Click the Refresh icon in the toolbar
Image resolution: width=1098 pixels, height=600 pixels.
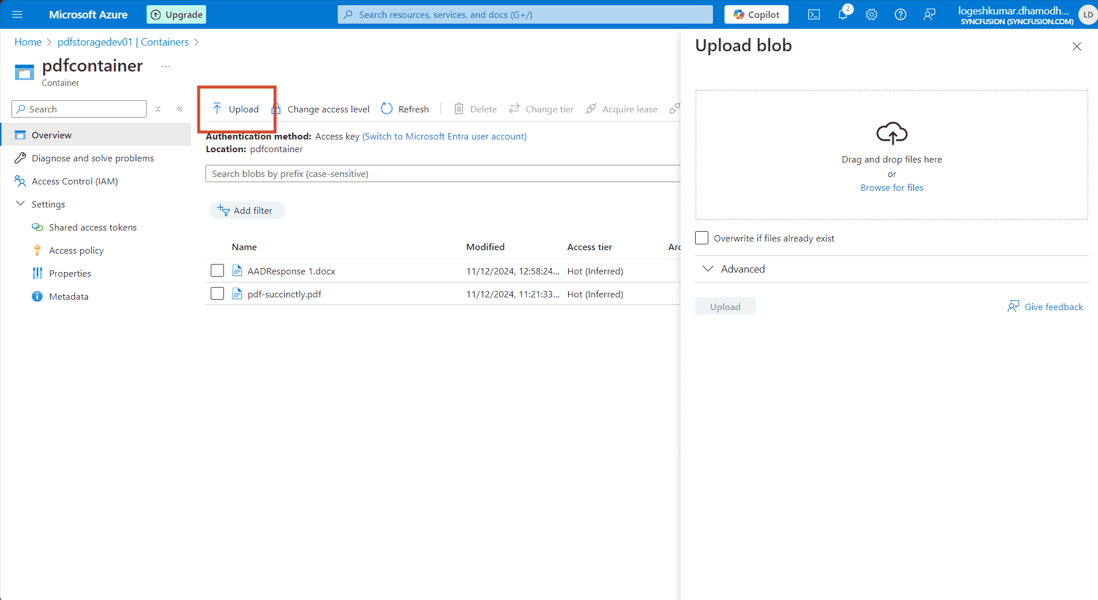pyautogui.click(x=386, y=108)
